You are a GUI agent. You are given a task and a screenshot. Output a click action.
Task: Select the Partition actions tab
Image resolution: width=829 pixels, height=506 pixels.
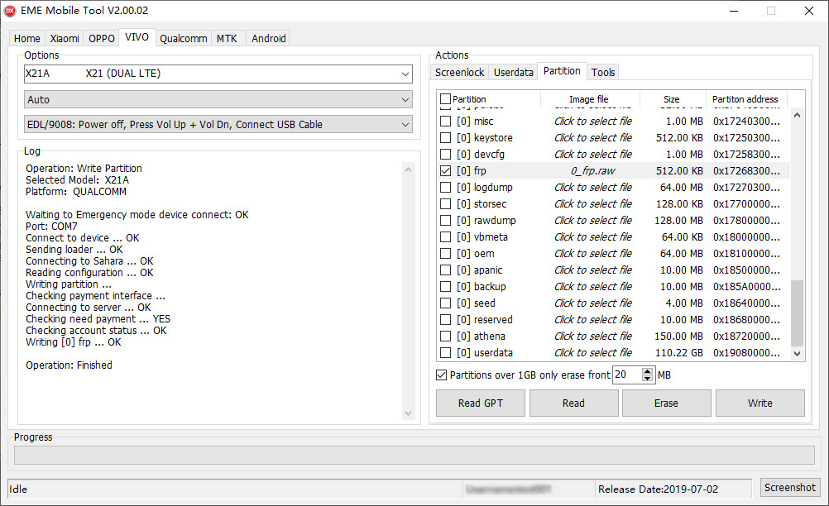pyautogui.click(x=562, y=71)
